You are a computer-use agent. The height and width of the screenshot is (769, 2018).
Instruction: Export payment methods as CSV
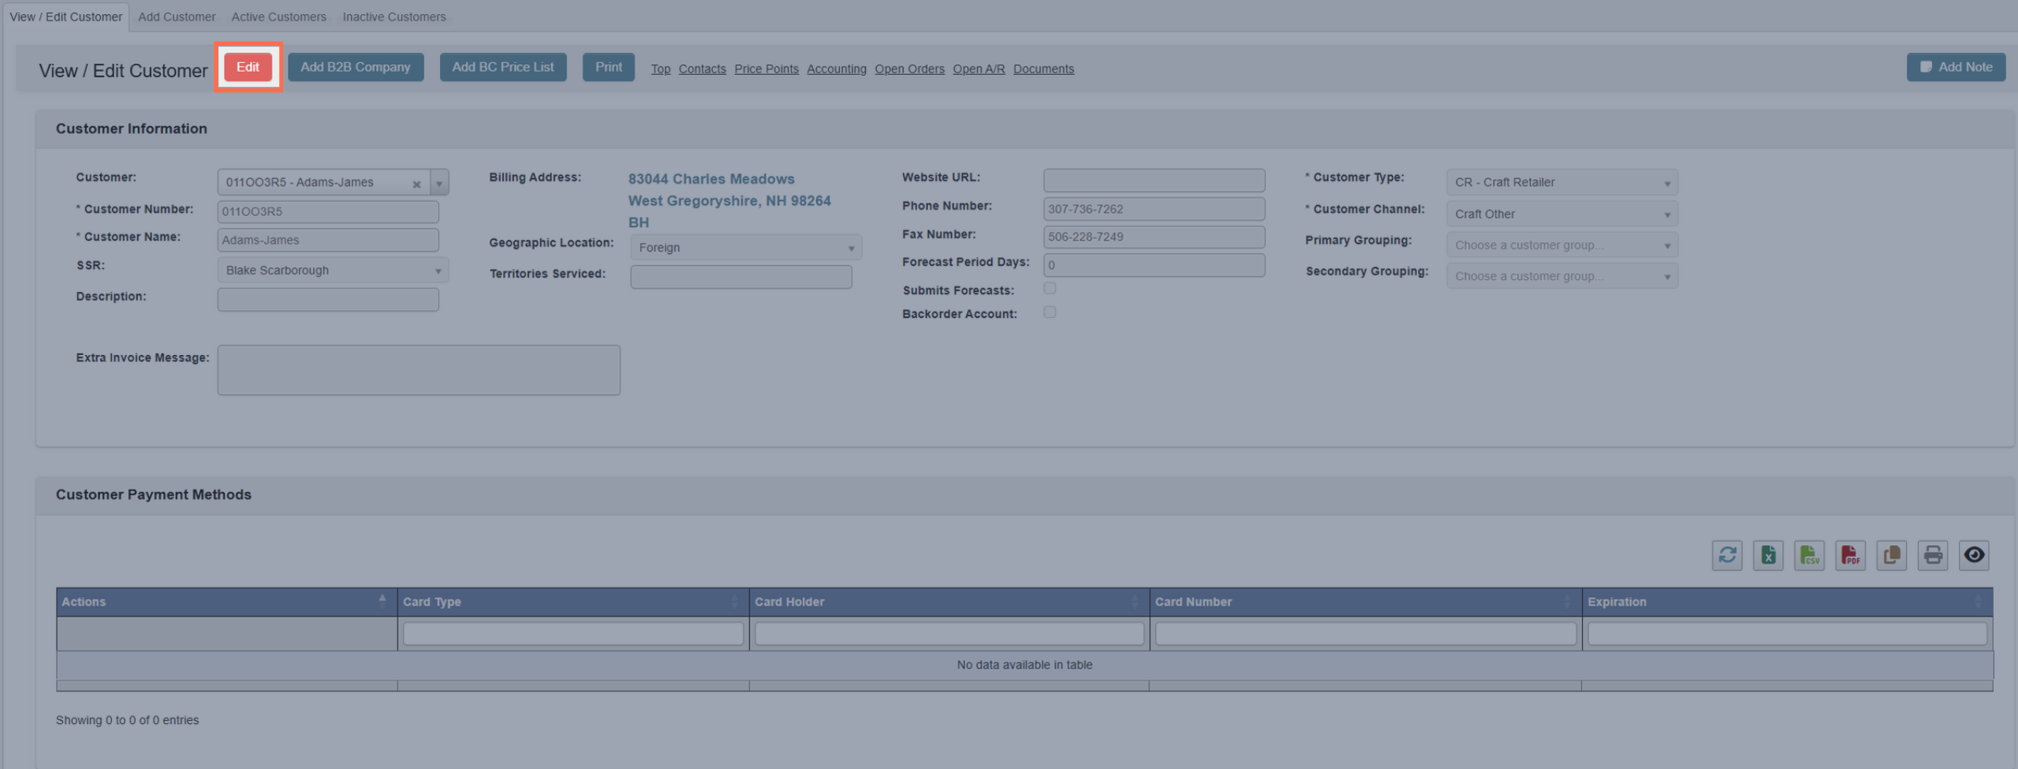click(1809, 555)
